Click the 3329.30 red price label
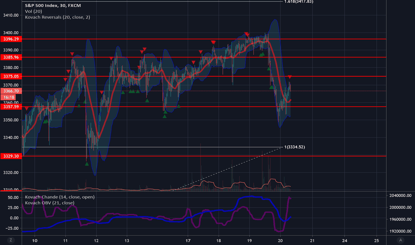This screenshot has width=415, height=245. (x=11, y=156)
